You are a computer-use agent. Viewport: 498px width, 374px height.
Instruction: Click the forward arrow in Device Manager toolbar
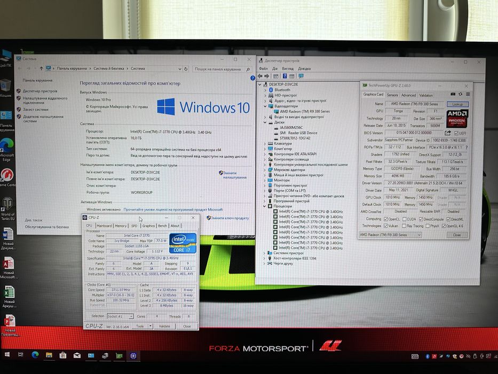[267, 76]
